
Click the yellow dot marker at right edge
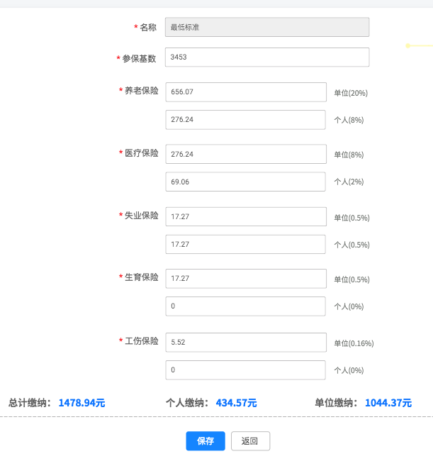tap(408, 45)
